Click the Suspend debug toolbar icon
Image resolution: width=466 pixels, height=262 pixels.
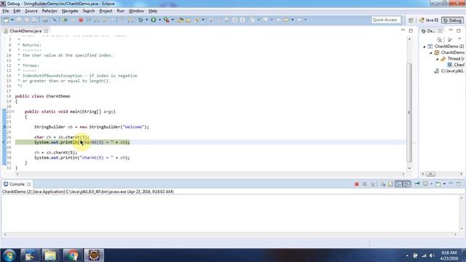(73, 20)
